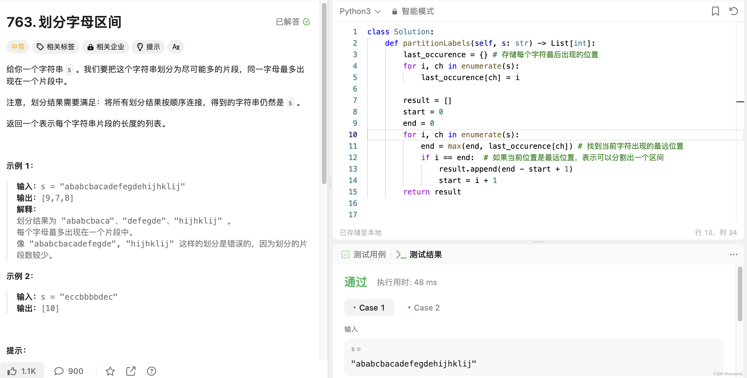The height and width of the screenshot is (378, 747).
Task: Expand the 提示 hints section
Action: click(x=148, y=47)
